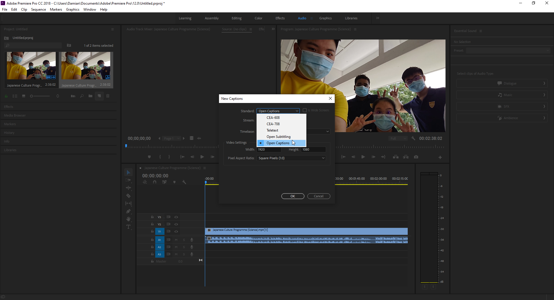Image resolution: width=554 pixels, height=300 pixels.
Task: Select the Razor tool in the tools panel
Action: [x=128, y=196]
